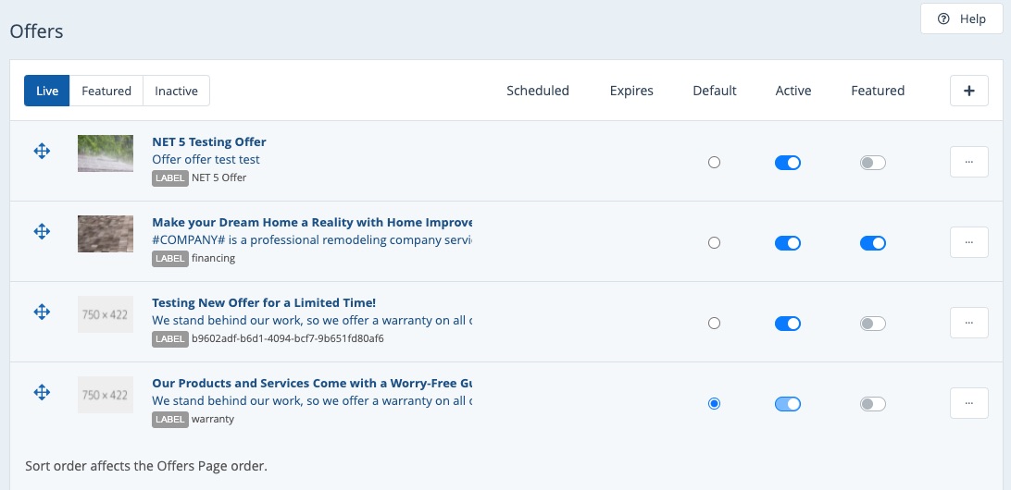This screenshot has width=1011, height=490.
Task: Enable Featured for Testing New Offer
Action: click(872, 324)
